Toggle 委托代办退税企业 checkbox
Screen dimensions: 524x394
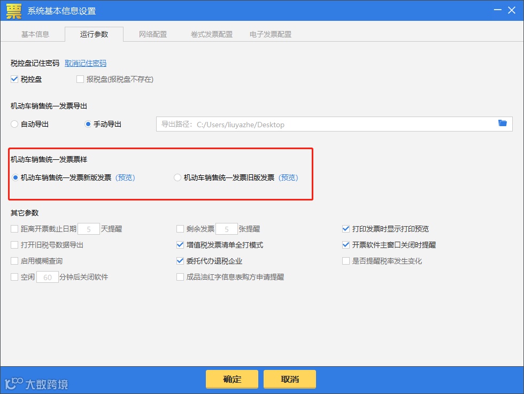[x=180, y=261]
